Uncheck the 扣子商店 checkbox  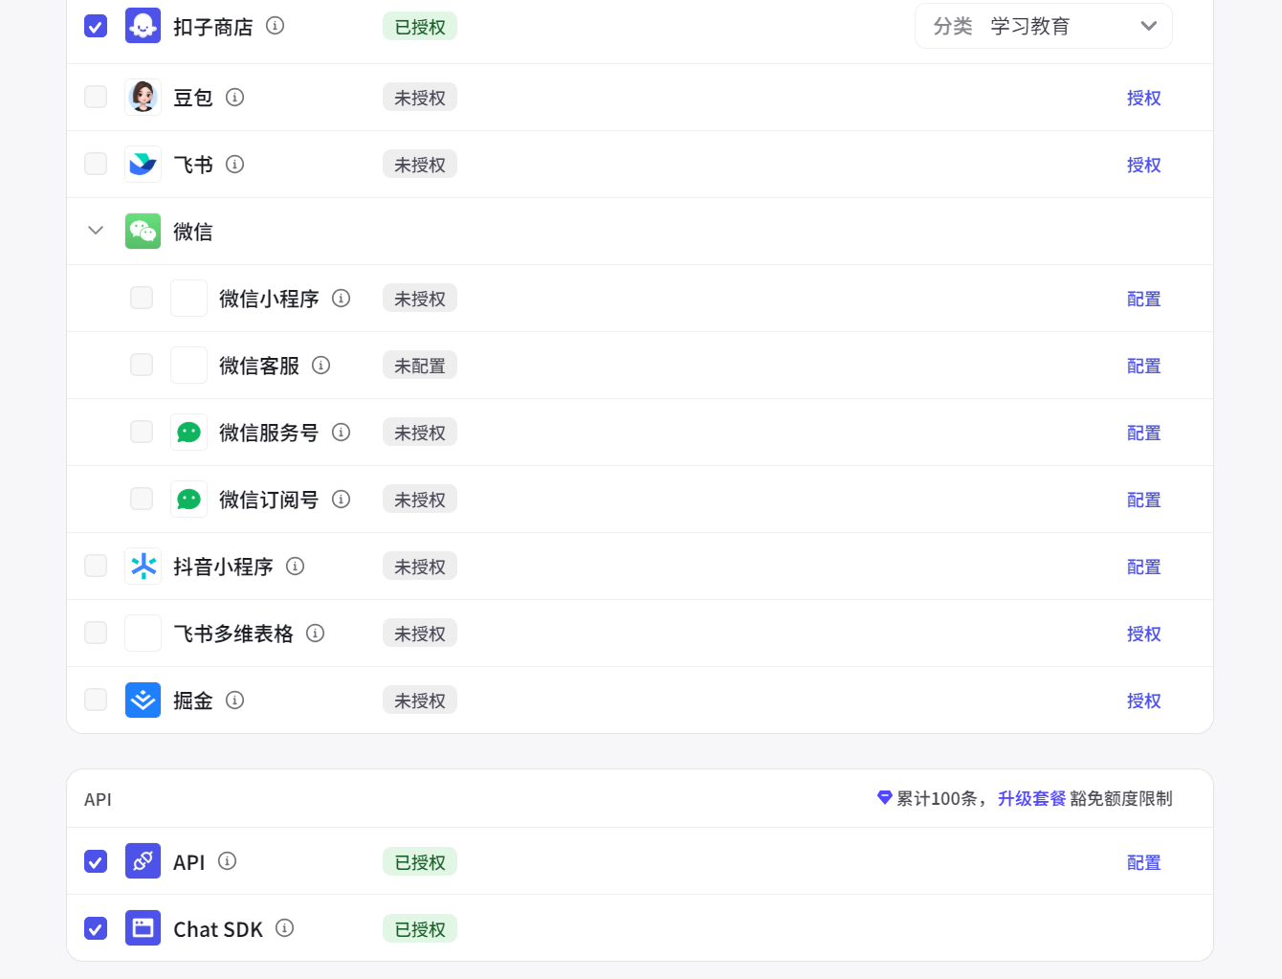click(x=96, y=26)
